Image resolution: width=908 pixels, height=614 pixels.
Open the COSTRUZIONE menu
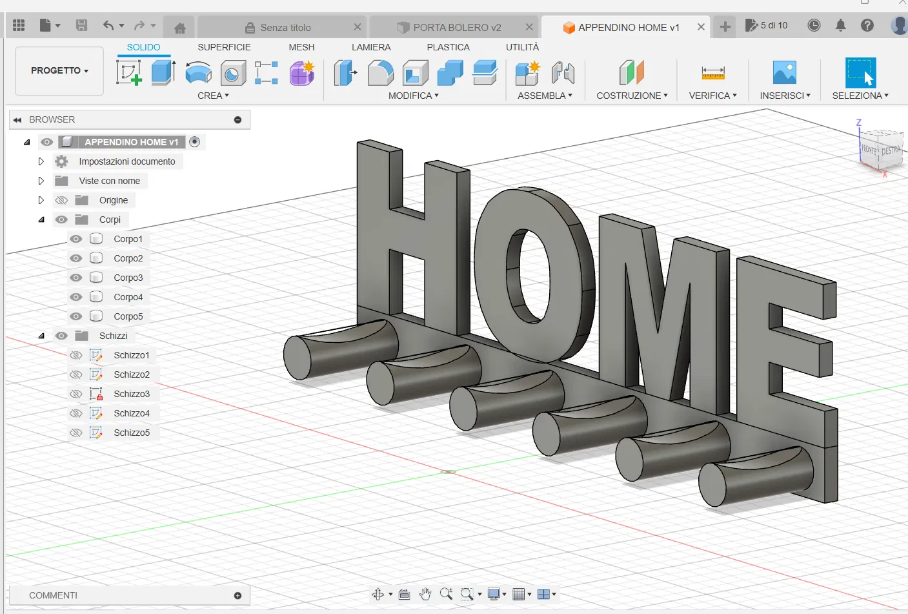coord(632,96)
